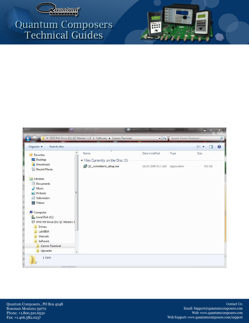Open the Manuals folder
Image resolution: width=249 pixels, height=323 pixels.
tap(41, 236)
